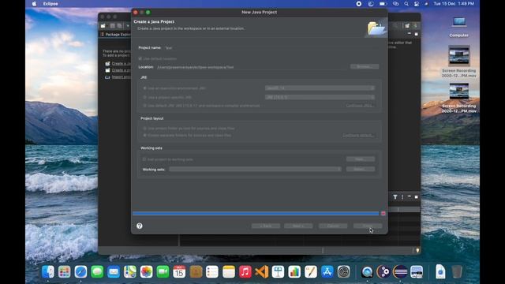The width and height of the screenshot is (505, 284).
Task: Select Use an execution environment JRE radio
Action: click(145, 88)
